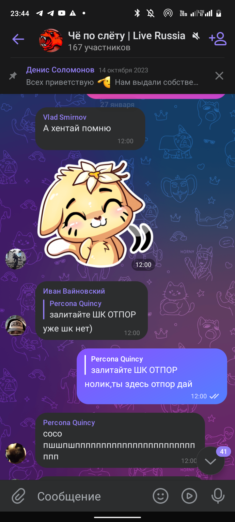Open the emoji smiley picker
Viewport: 235px width, 522px height.
(x=161, y=496)
